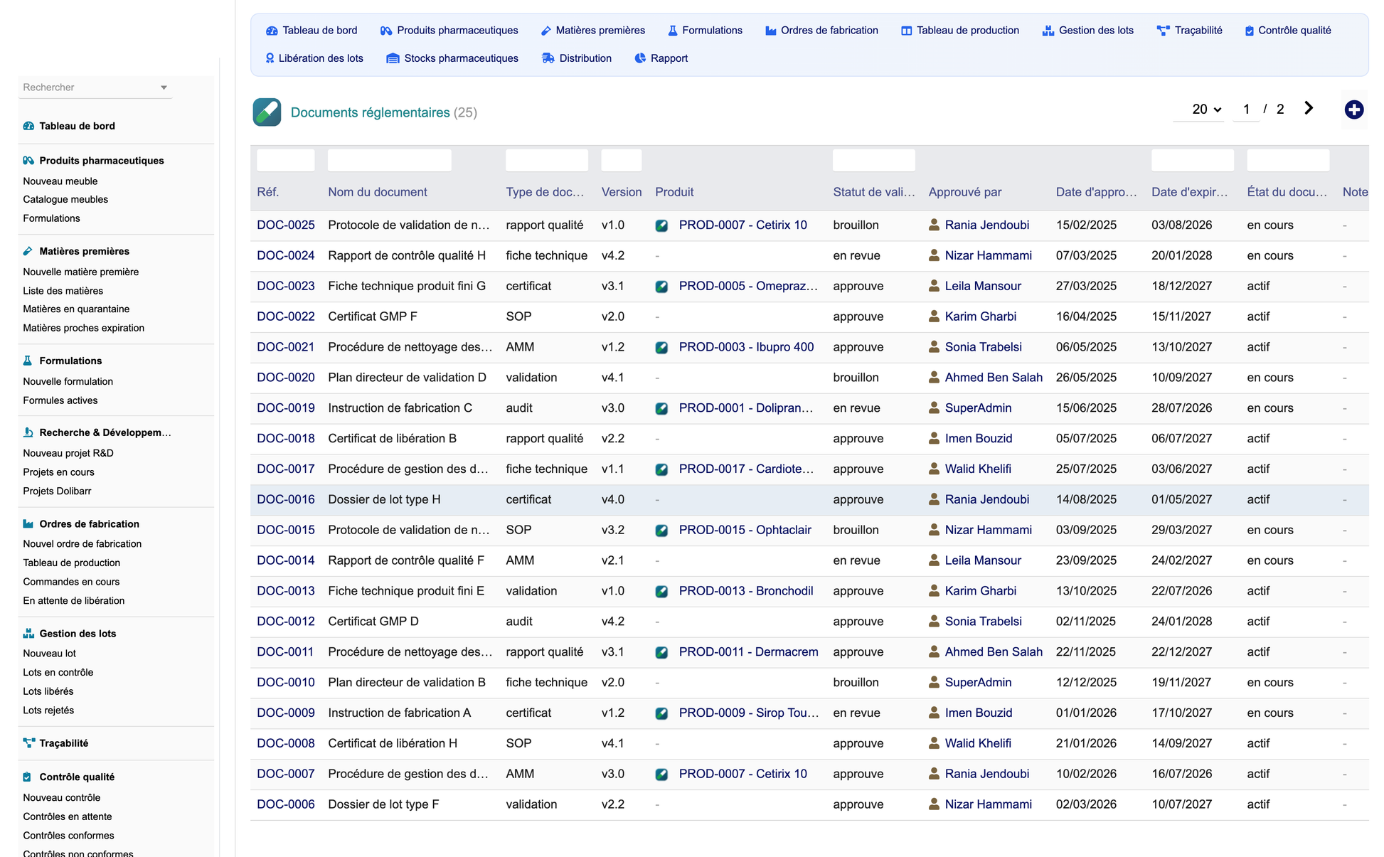Open the Matières premières menu tab
1384x857 pixels.
click(593, 31)
